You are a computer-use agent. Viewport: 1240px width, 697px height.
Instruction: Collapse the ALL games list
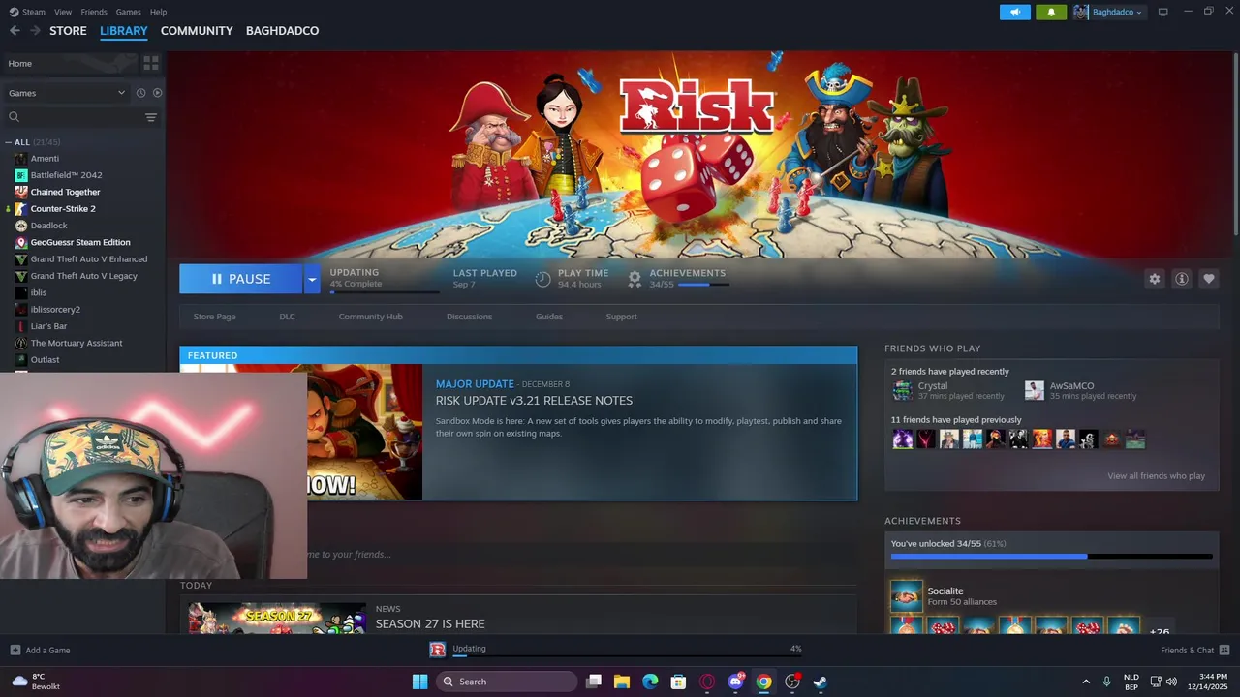pyautogui.click(x=9, y=142)
